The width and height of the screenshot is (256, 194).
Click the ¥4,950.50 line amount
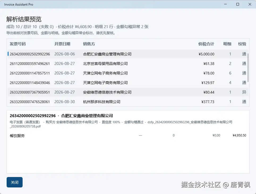239,135
